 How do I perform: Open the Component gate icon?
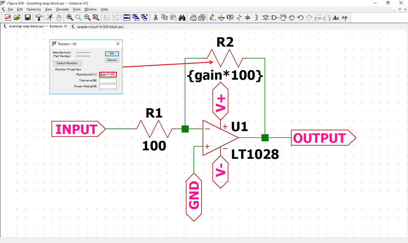pos(274,18)
